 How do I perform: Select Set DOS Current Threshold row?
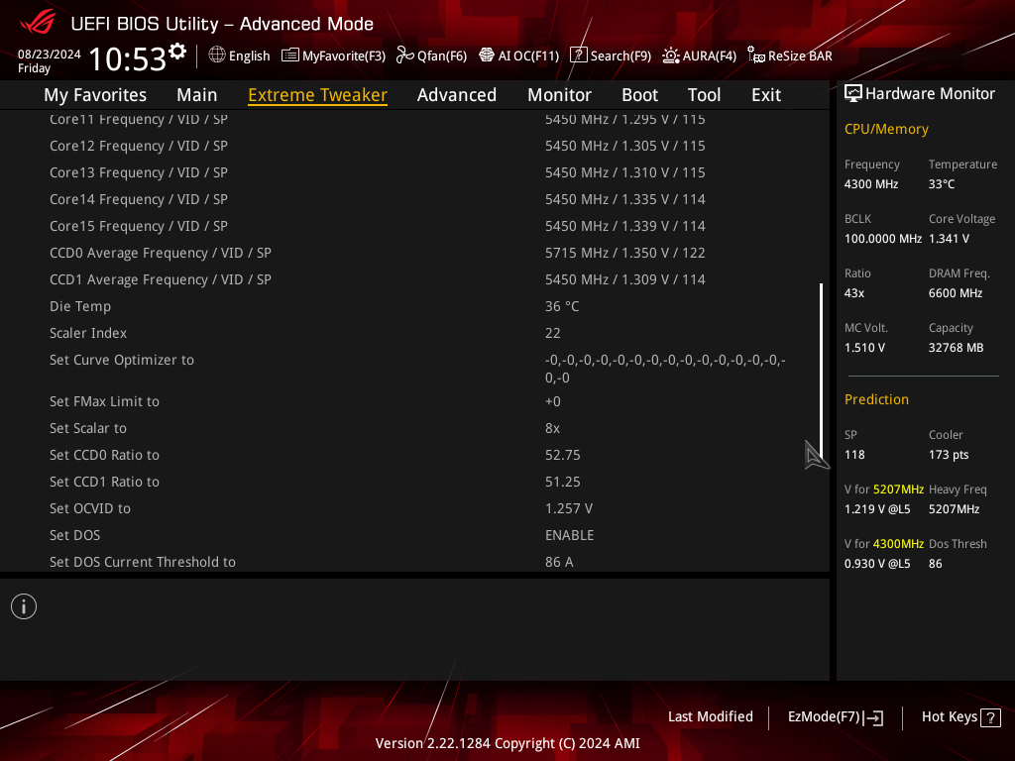(414, 562)
